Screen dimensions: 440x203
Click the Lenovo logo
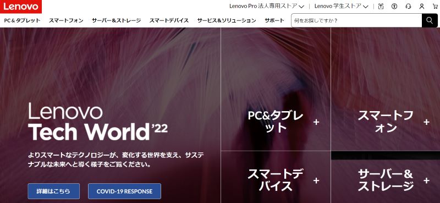21,7
